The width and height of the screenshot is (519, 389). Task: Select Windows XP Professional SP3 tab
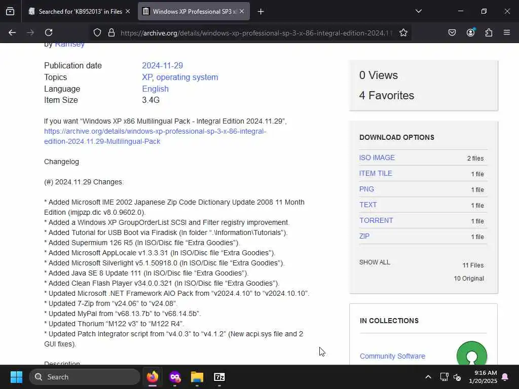coord(194,11)
